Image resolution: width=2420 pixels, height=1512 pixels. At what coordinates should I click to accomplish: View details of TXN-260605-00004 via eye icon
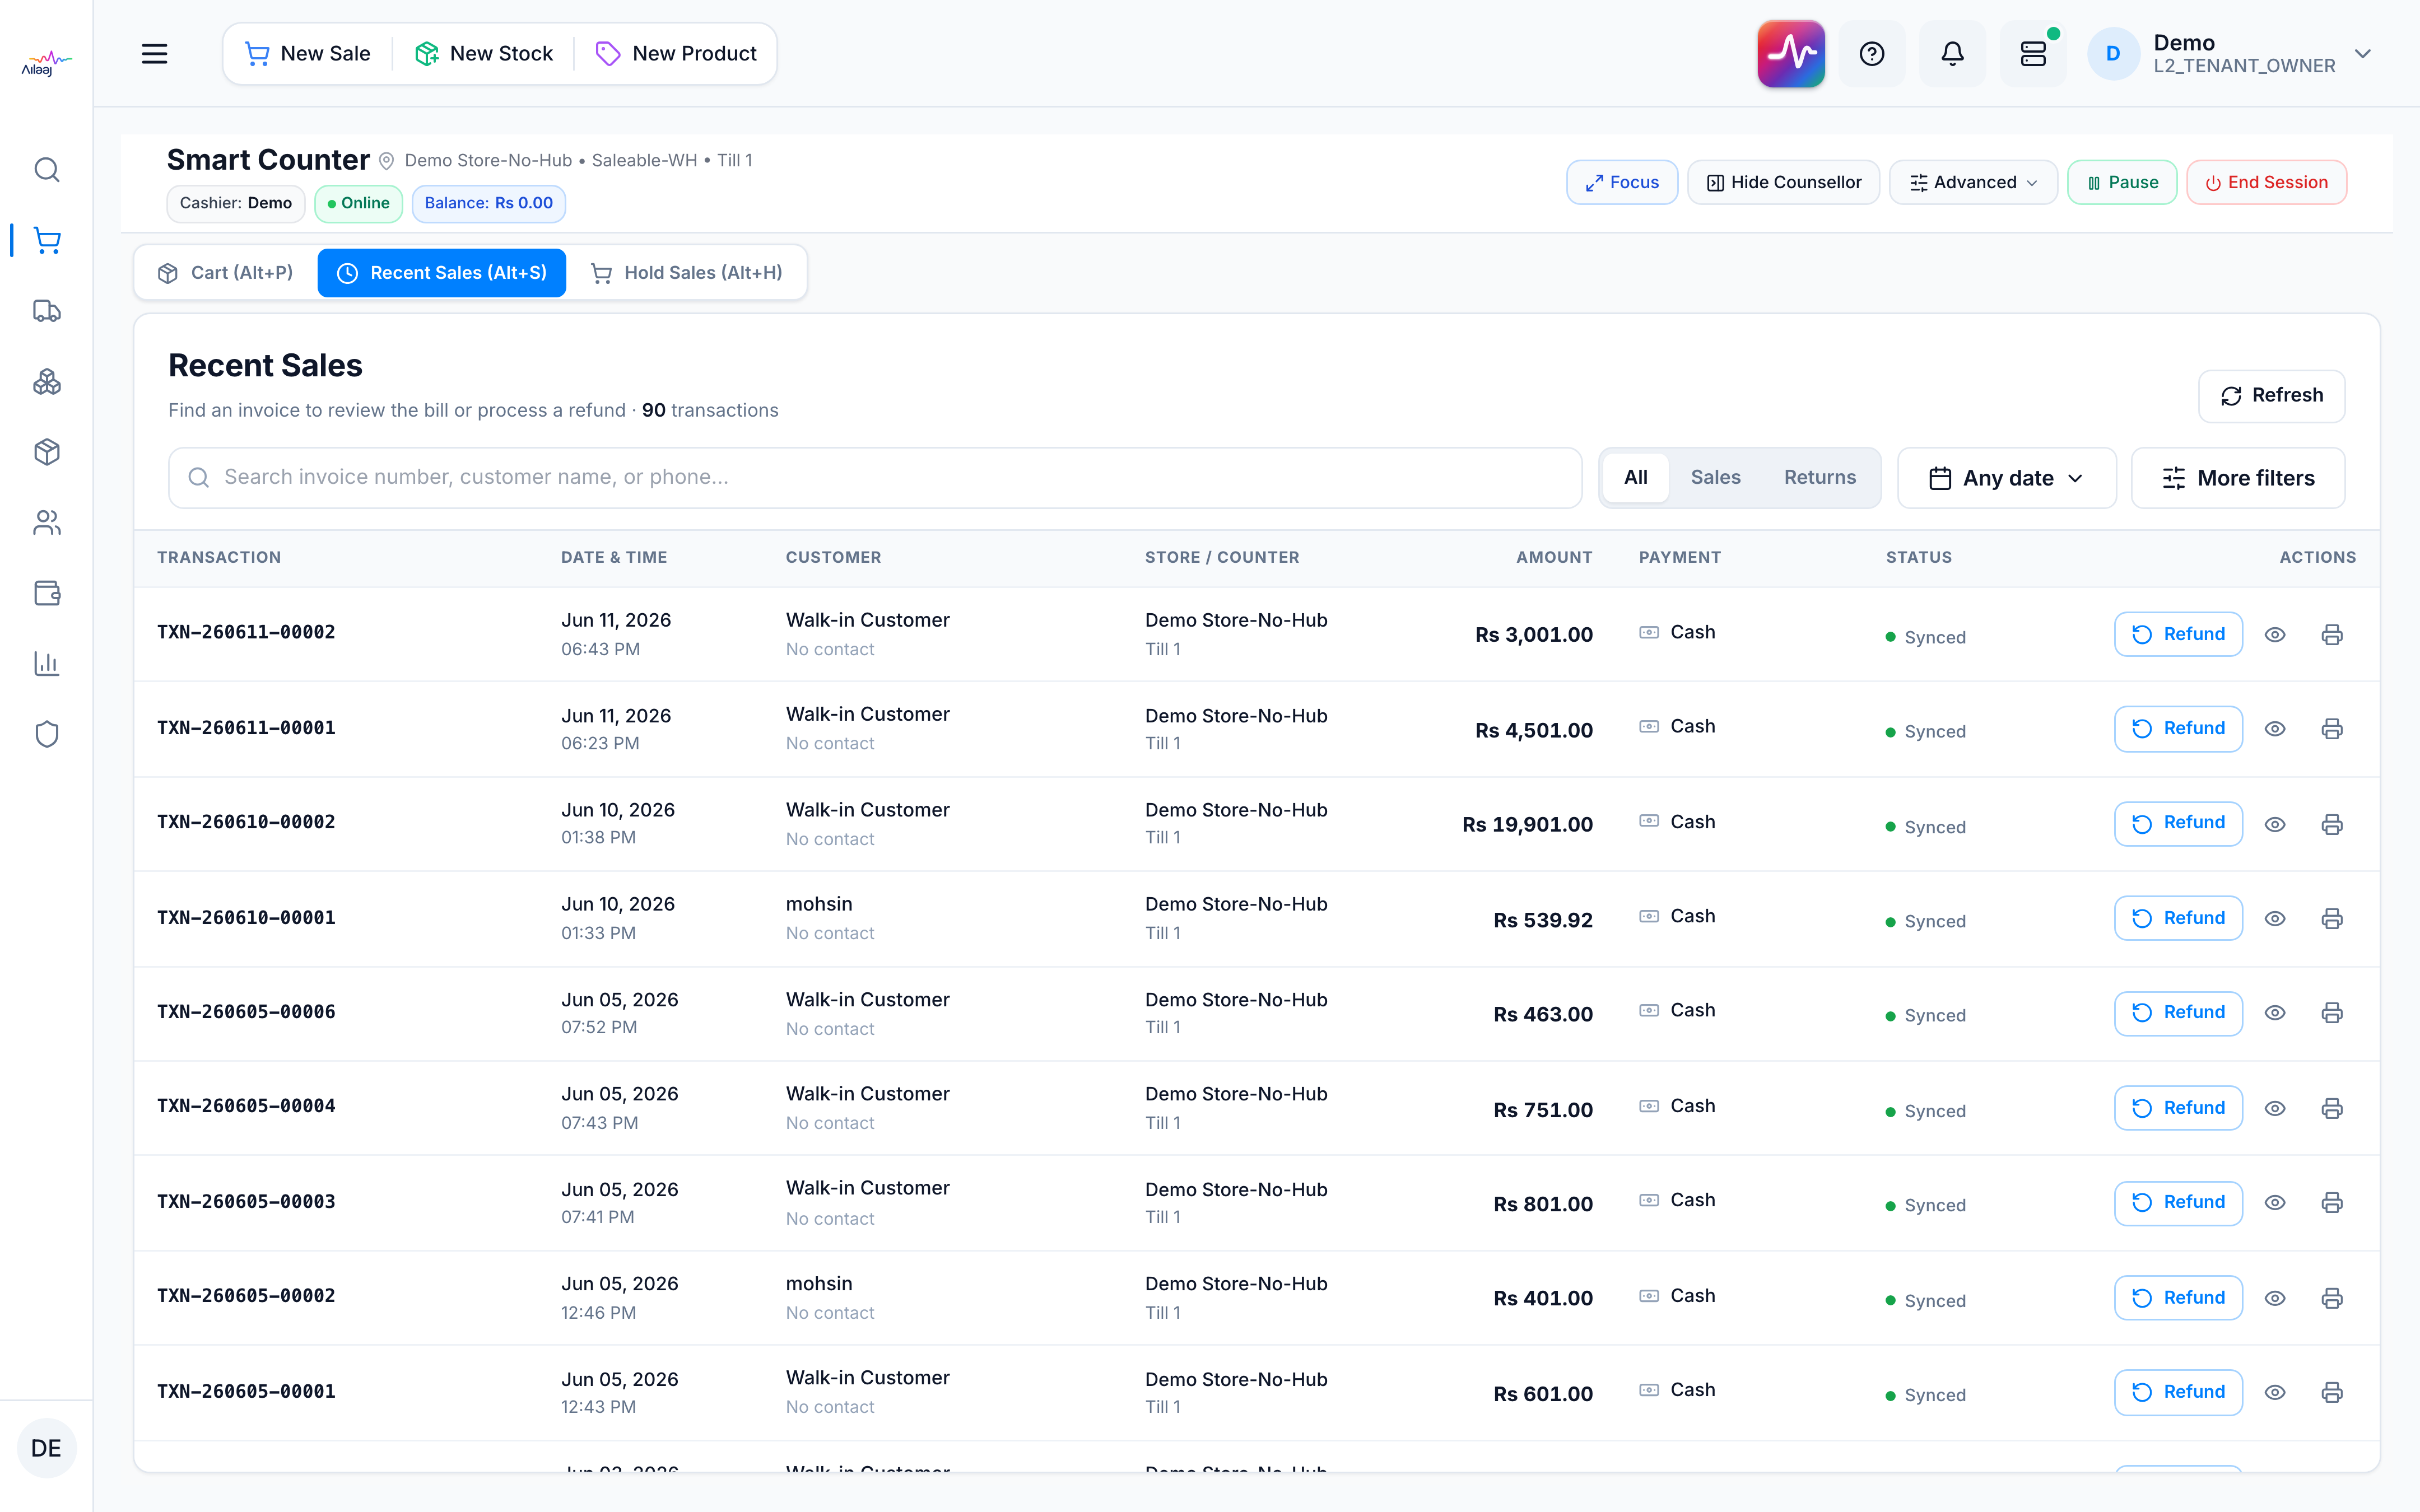pyautogui.click(x=2275, y=1108)
